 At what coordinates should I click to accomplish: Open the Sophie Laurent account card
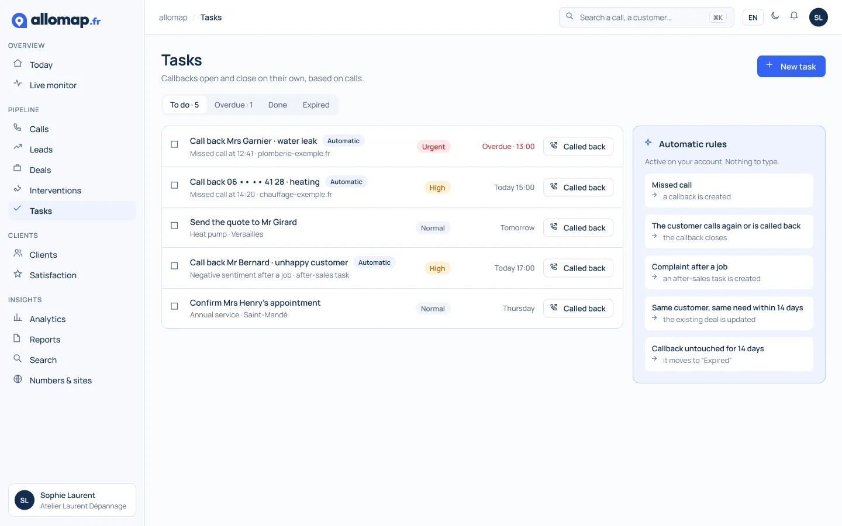[x=72, y=500]
